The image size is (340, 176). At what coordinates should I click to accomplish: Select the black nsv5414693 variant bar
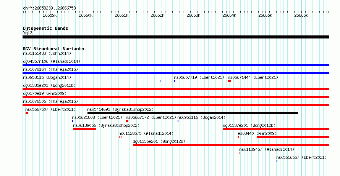(x=193, y=113)
